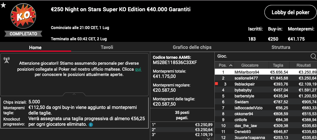Click the search magnifier in the player list
Image resolution: width=317 pixels, height=140 pixels.
click(x=313, y=56)
